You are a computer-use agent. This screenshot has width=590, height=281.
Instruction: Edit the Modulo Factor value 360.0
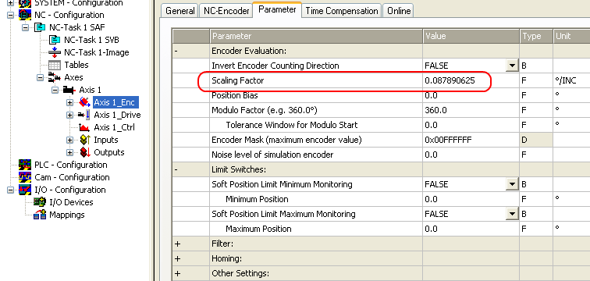pos(471,110)
